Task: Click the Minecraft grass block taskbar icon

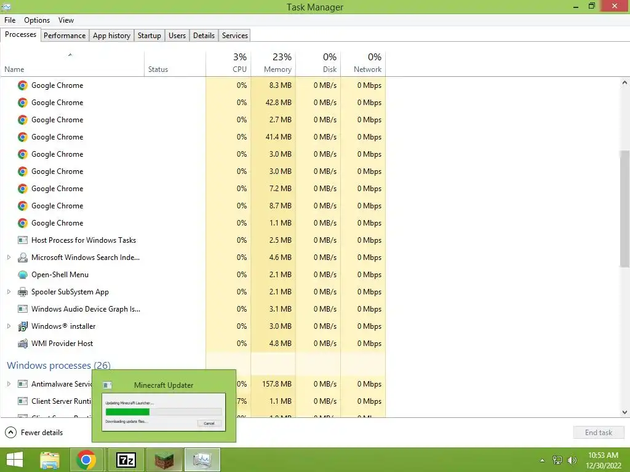Action: (164, 460)
